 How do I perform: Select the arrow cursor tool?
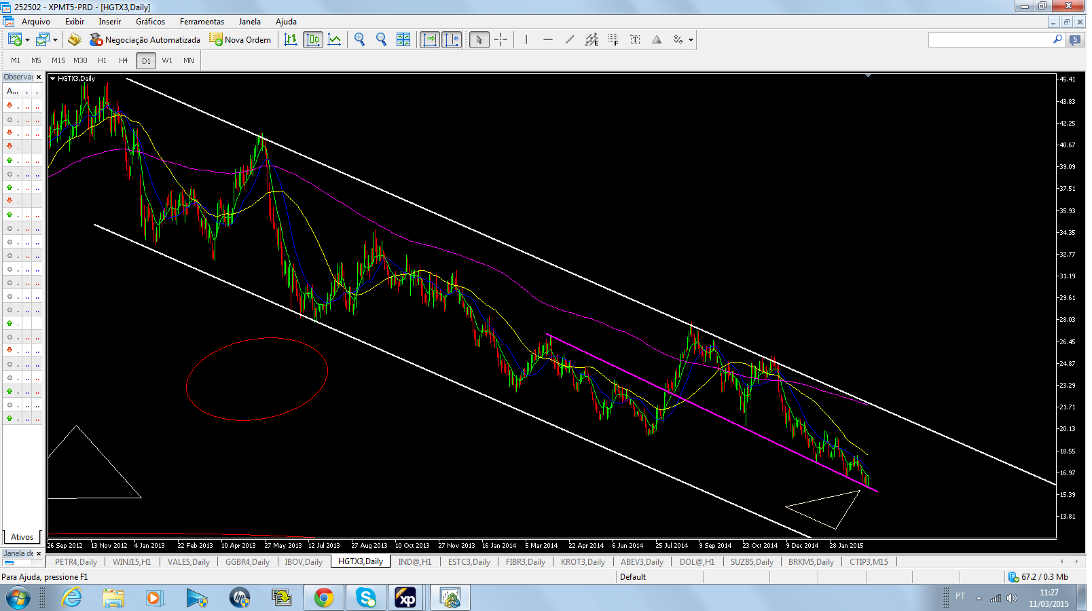coord(479,40)
